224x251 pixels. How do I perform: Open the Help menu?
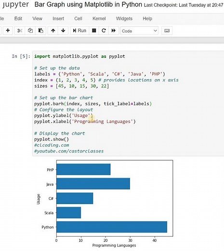pyautogui.click(x=147, y=18)
